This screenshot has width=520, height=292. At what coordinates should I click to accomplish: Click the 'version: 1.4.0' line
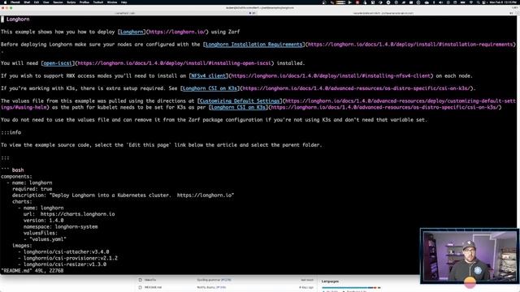coord(43,220)
